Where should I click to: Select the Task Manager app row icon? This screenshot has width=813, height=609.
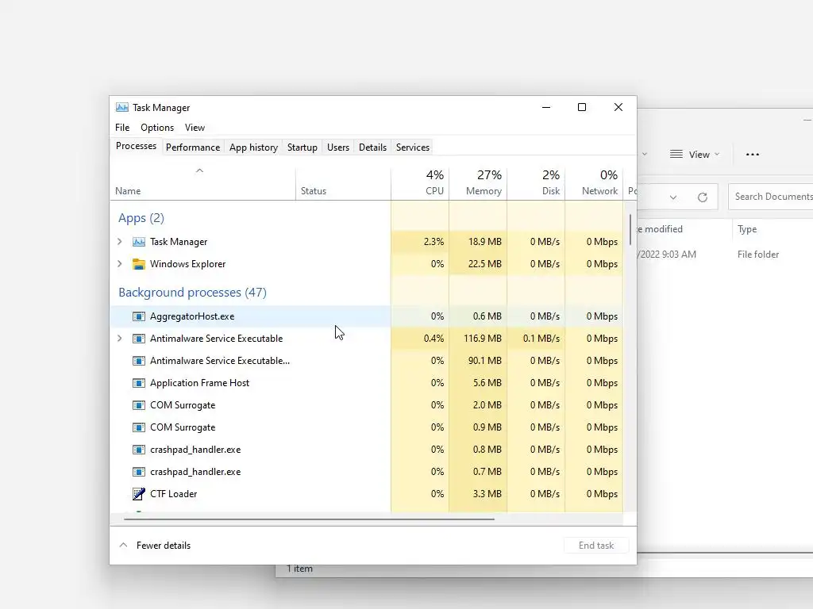(138, 242)
